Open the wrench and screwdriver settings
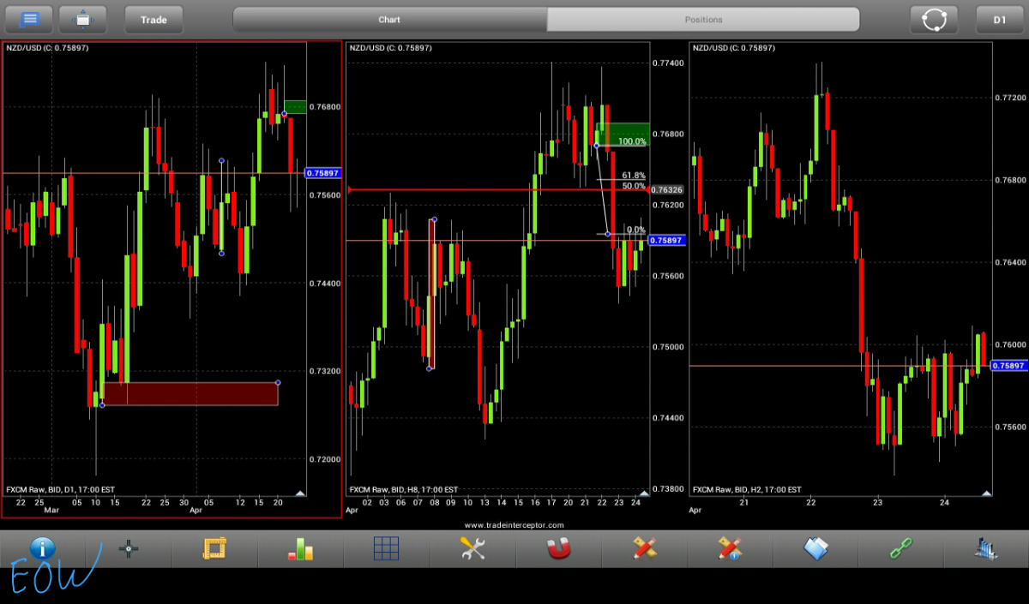 [472, 548]
